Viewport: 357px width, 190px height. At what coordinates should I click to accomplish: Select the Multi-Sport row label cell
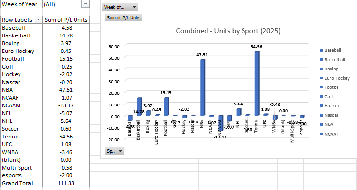tap(21, 168)
